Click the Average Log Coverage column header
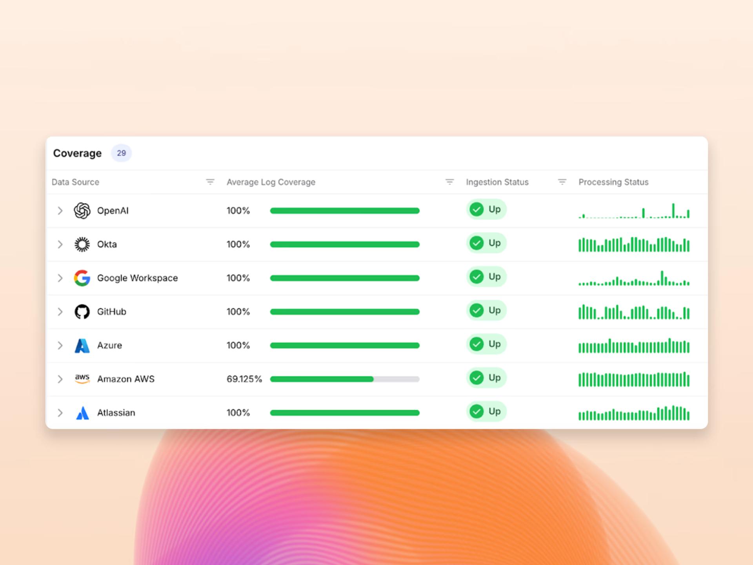 (271, 182)
